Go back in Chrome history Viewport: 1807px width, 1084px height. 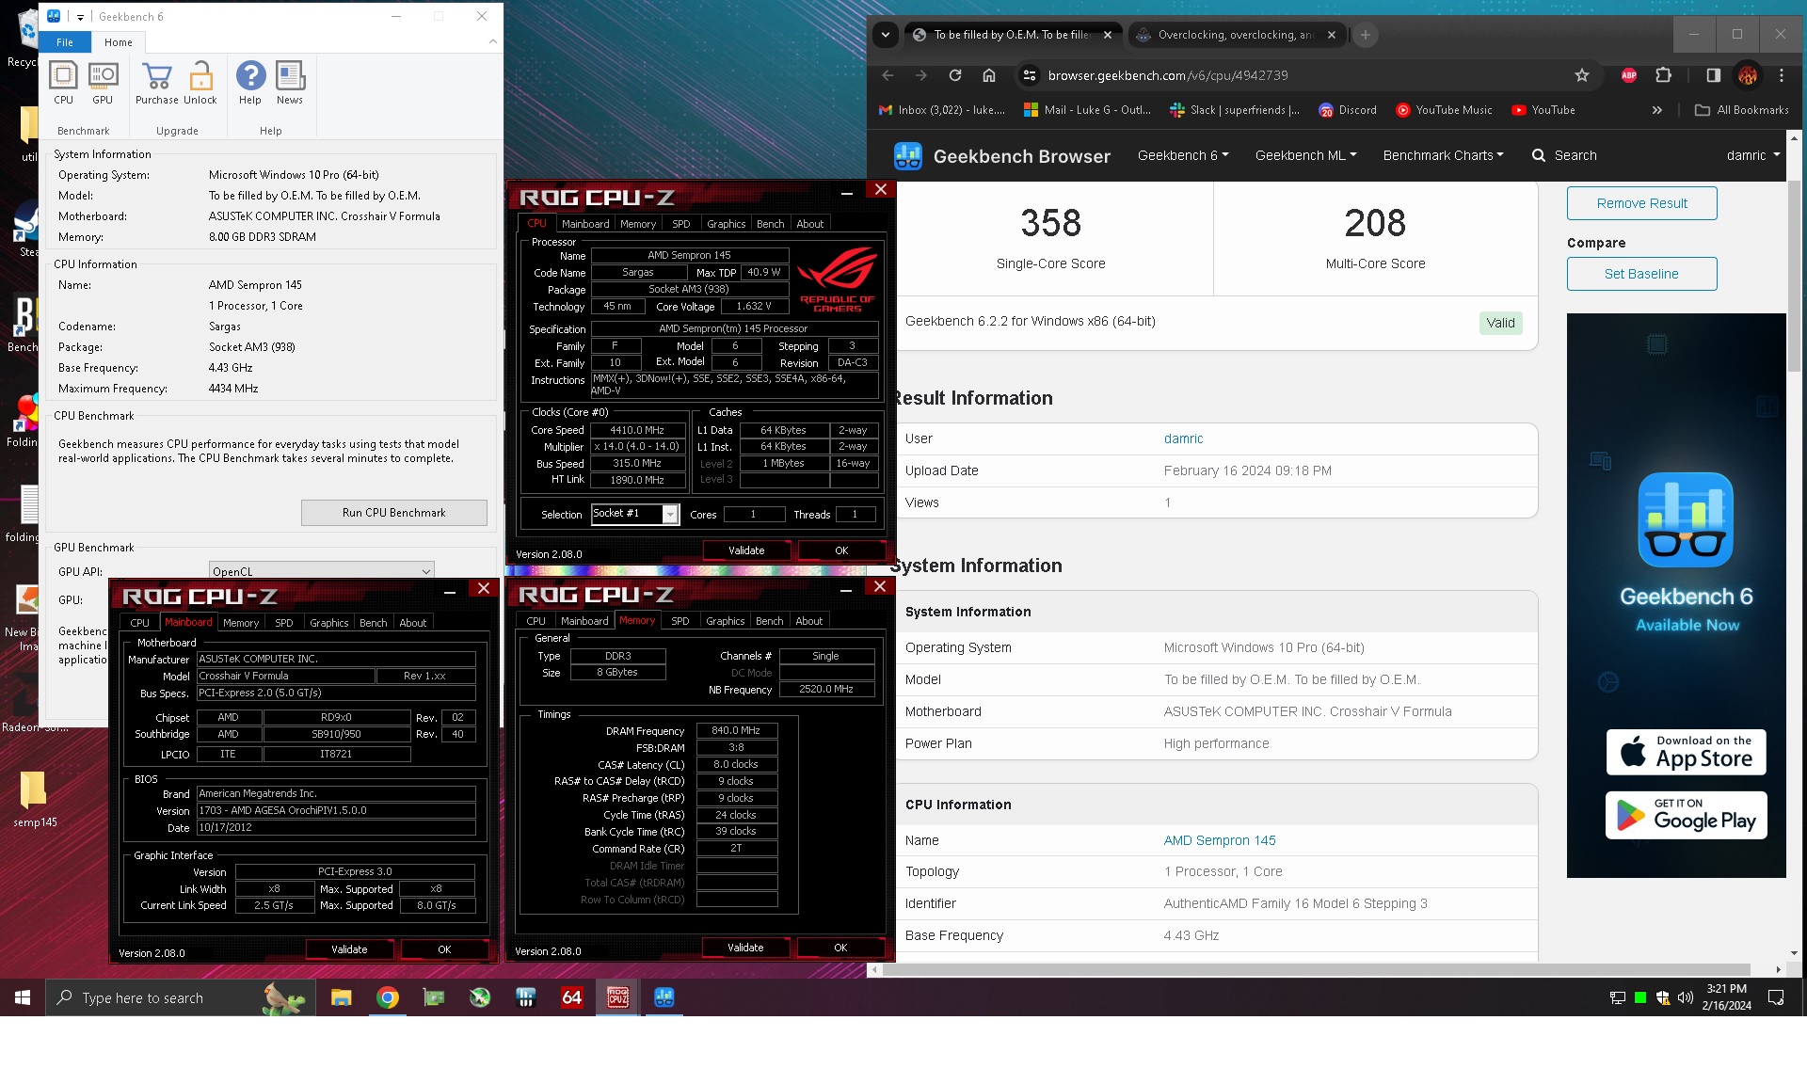888,75
